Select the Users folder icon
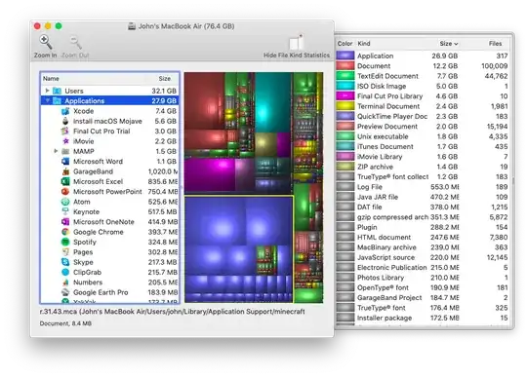Image resolution: width=527 pixels, height=377 pixels. (x=58, y=91)
